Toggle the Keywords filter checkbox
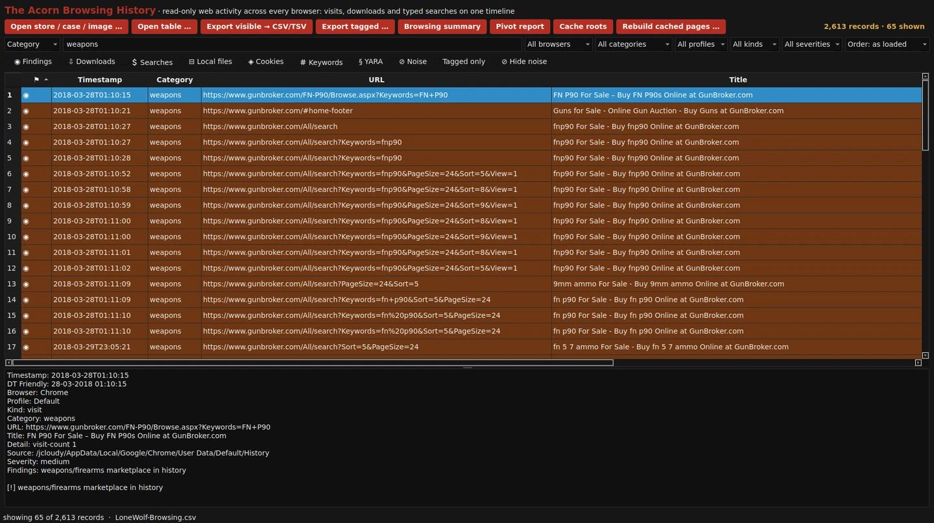The image size is (934, 523). pyautogui.click(x=321, y=62)
